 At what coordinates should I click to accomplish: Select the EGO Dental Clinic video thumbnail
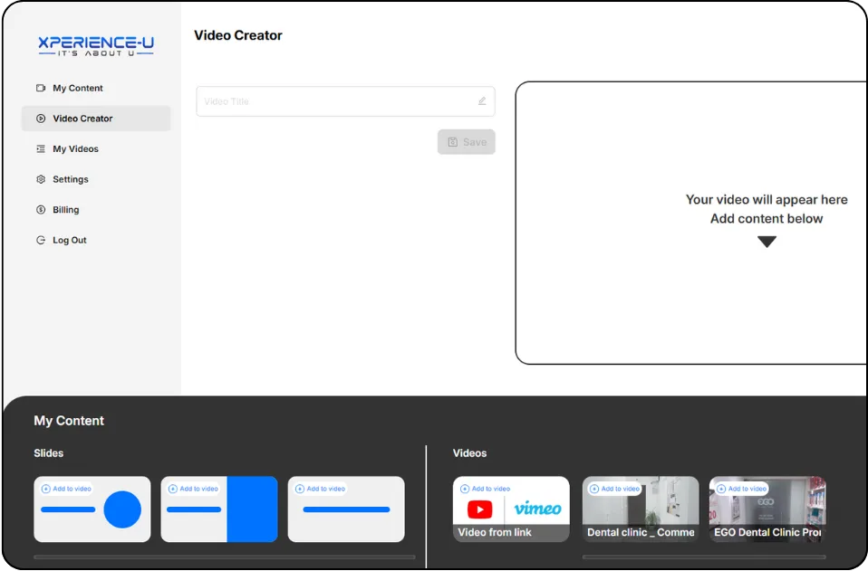point(767,509)
